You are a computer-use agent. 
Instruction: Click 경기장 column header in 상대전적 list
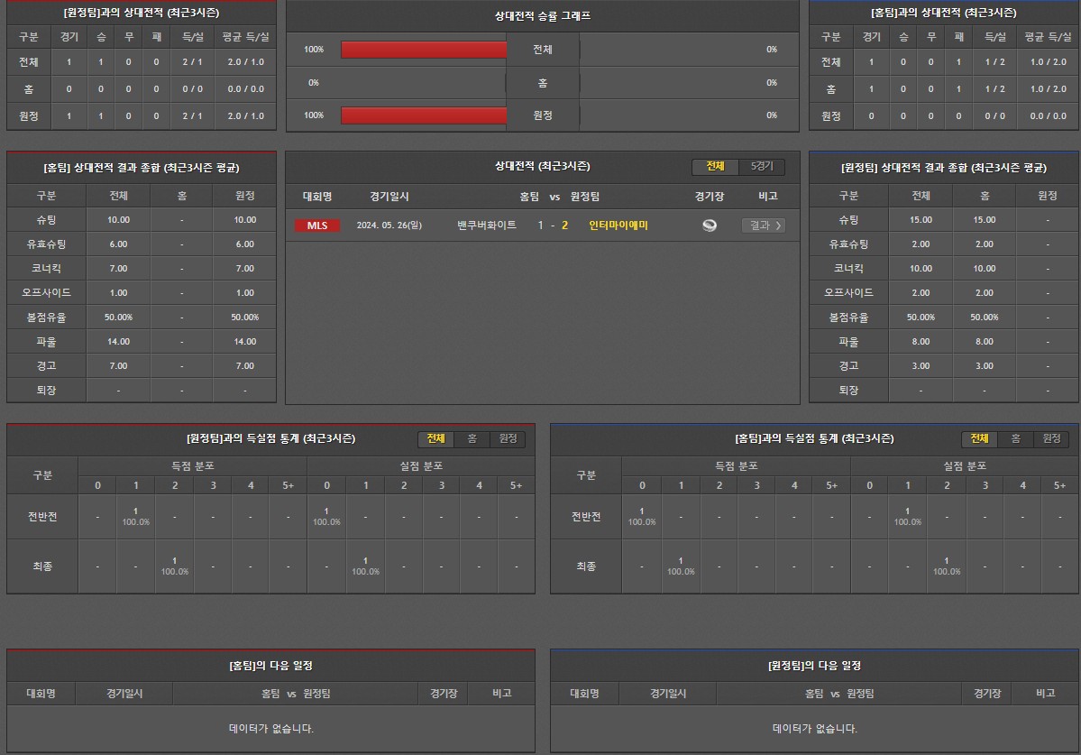[x=710, y=197]
